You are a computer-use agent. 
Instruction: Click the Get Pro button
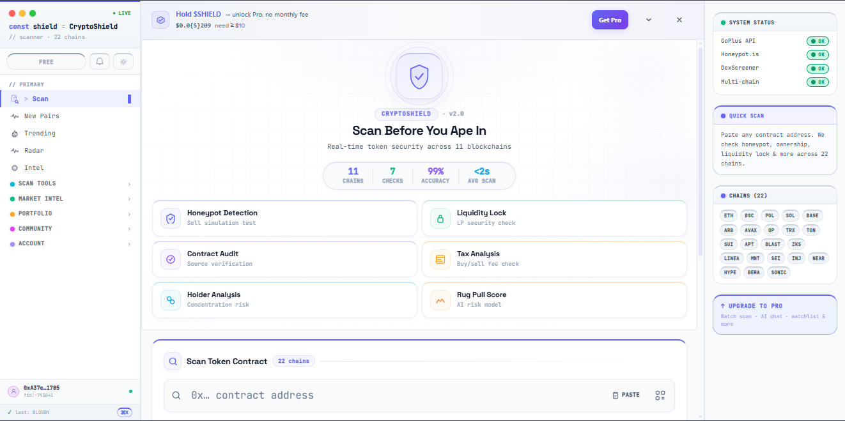610,20
